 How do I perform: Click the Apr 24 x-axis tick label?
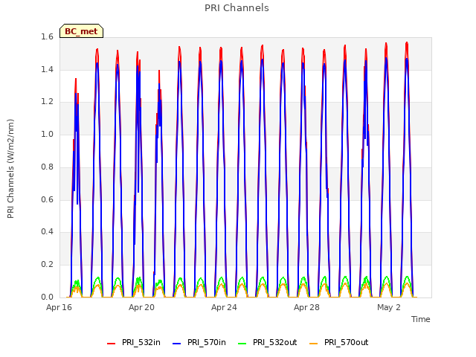[x=224, y=307]
